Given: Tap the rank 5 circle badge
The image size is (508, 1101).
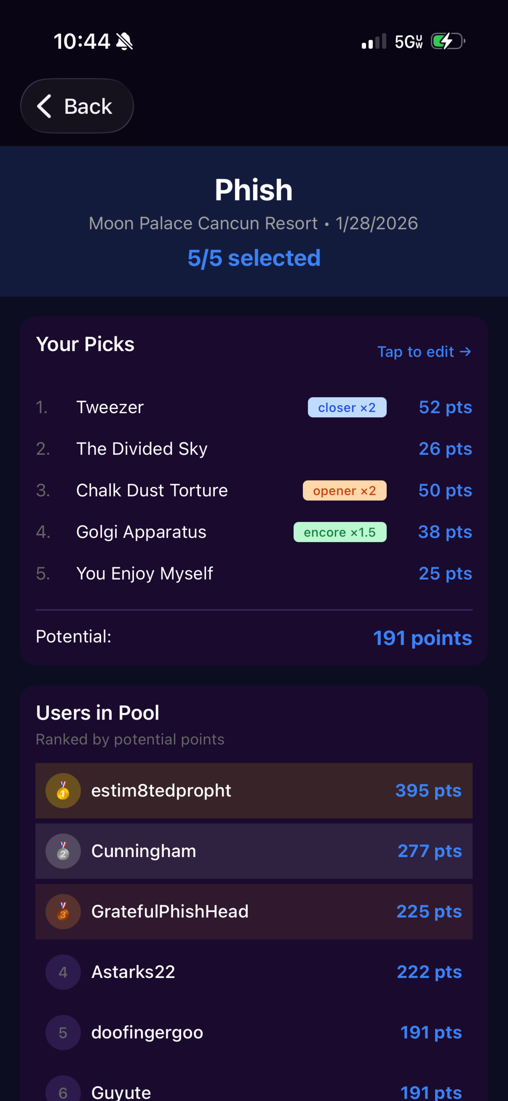Looking at the screenshot, I should [63, 1032].
